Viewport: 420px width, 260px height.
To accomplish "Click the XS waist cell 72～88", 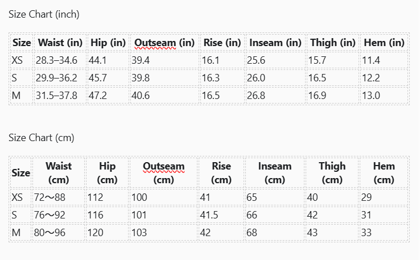I will click(59, 197).
